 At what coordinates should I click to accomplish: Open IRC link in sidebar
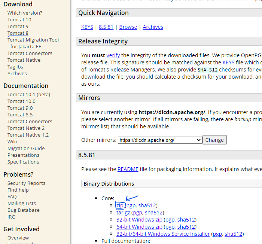(11, 217)
